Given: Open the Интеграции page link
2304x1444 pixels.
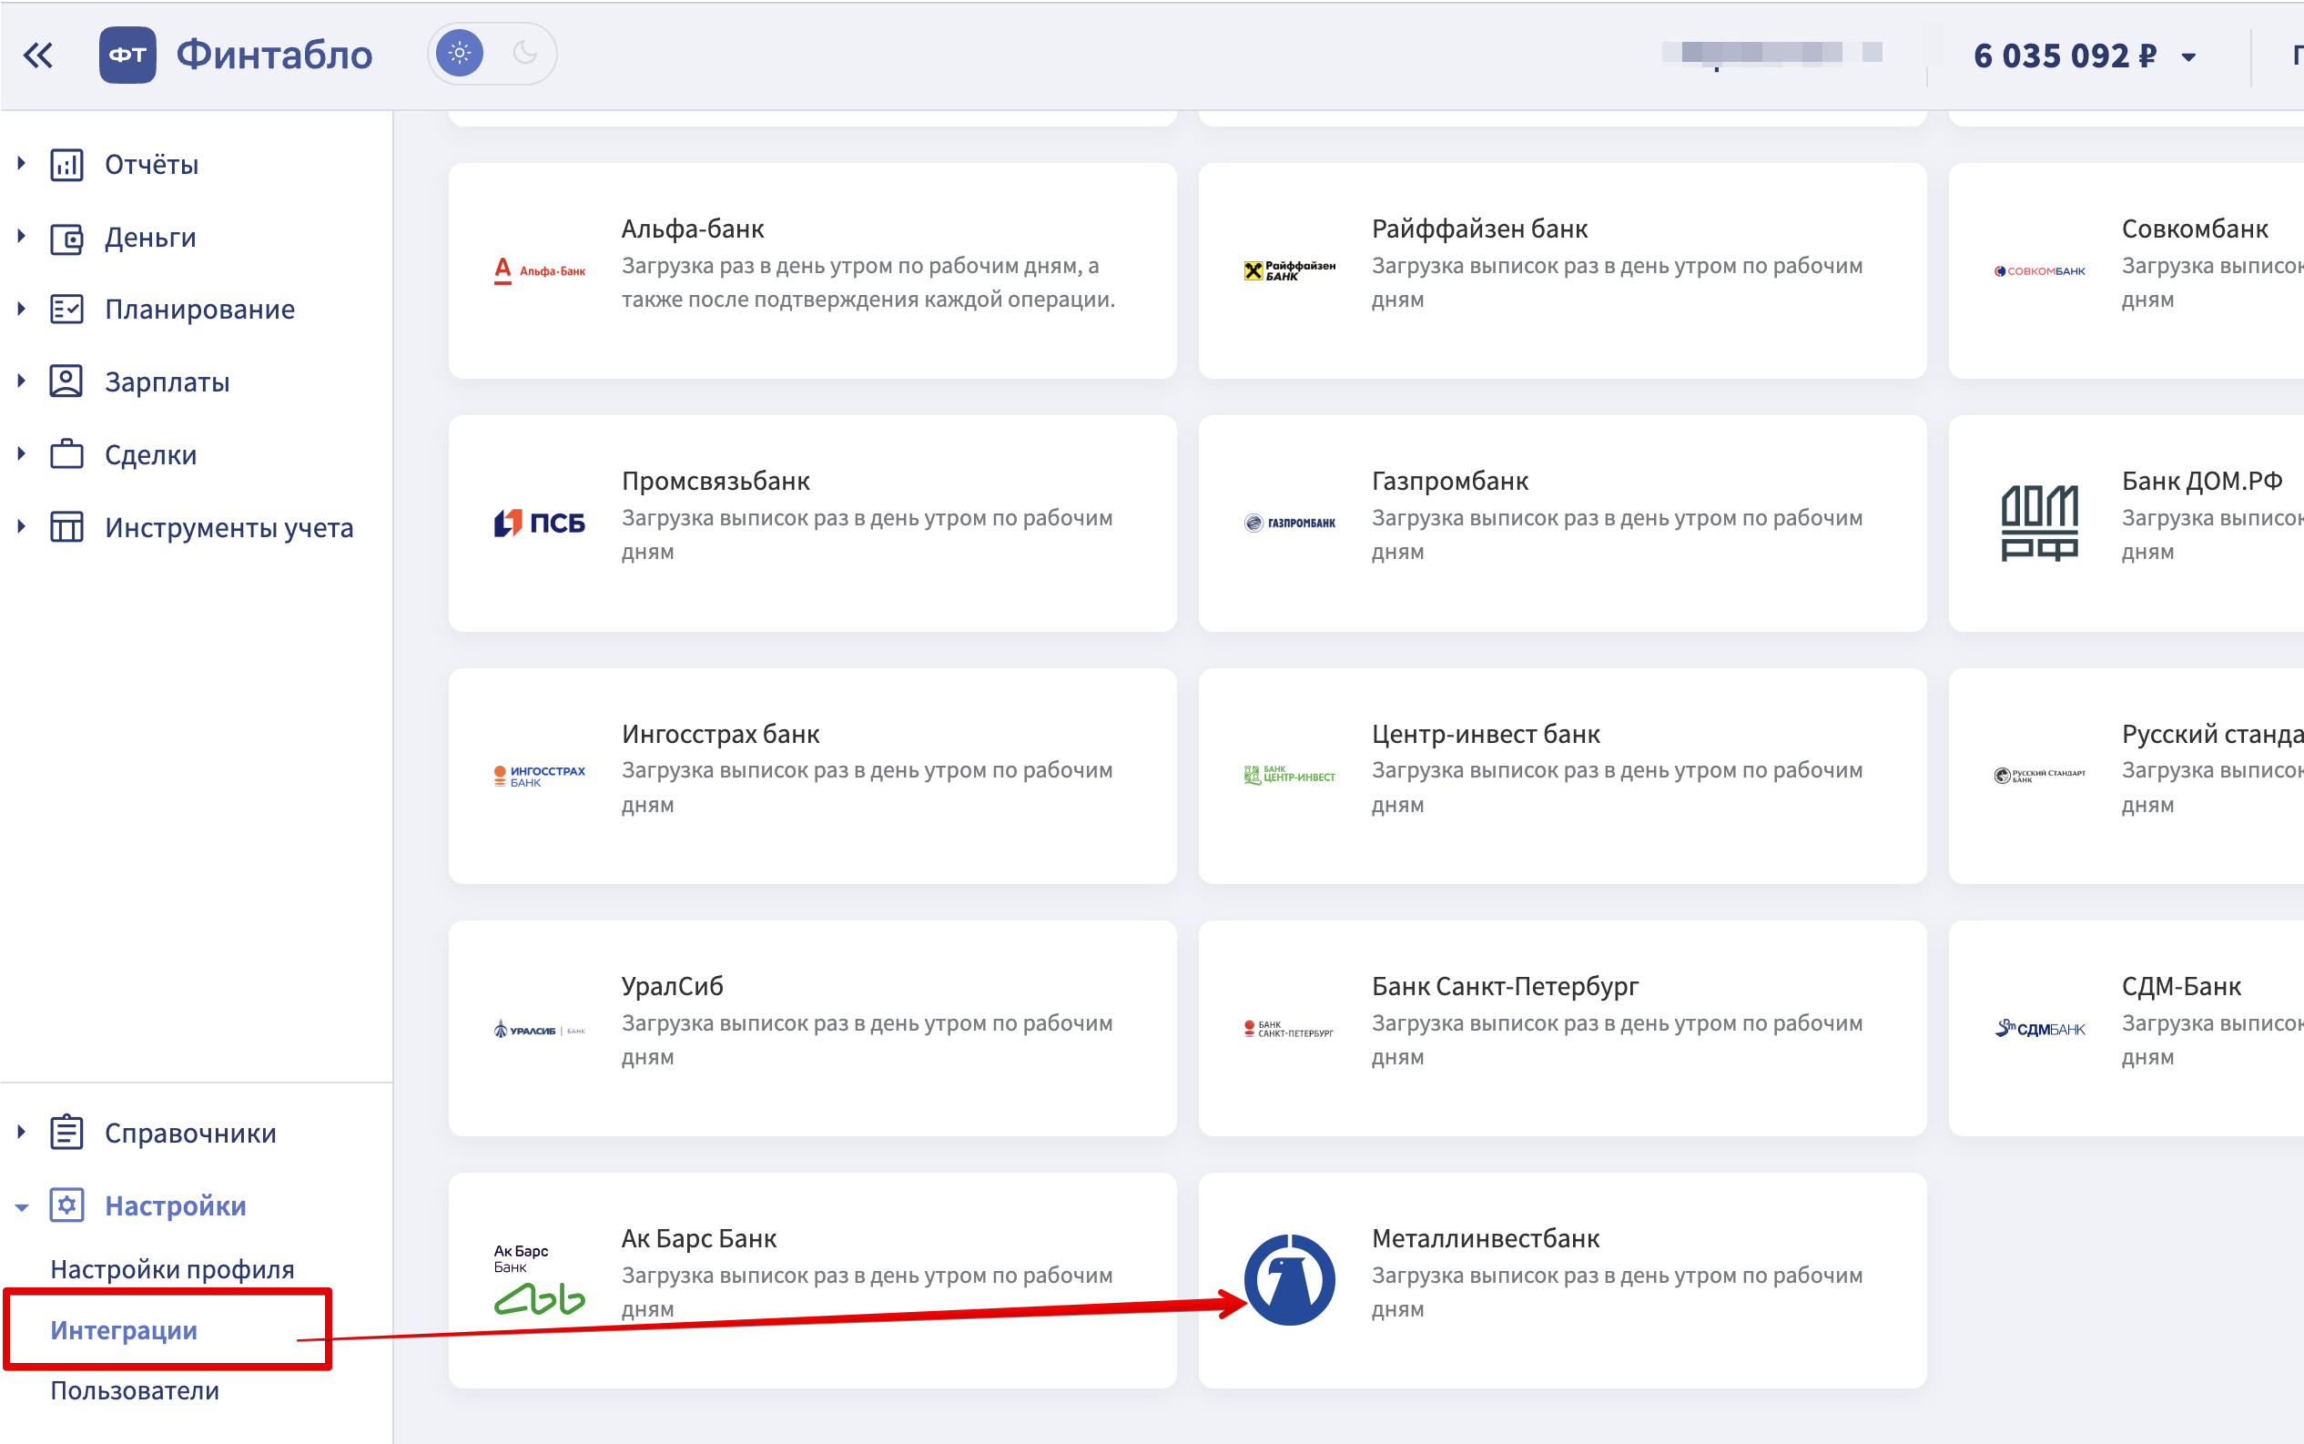Looking at the screenshot, I should point(124,1330).
